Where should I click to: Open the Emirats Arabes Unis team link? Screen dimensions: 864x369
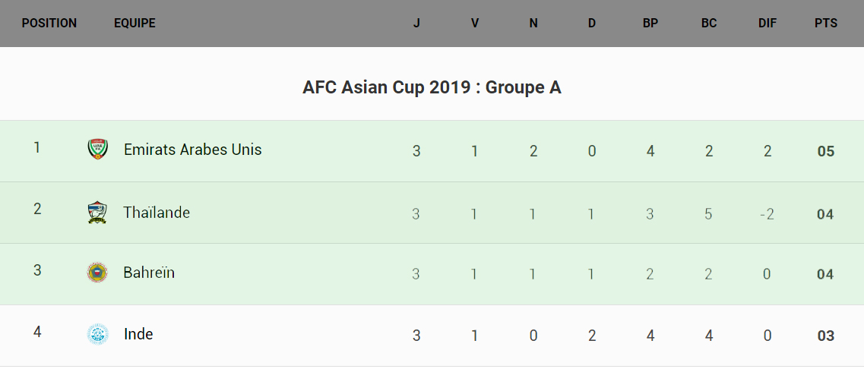point(192,150)
